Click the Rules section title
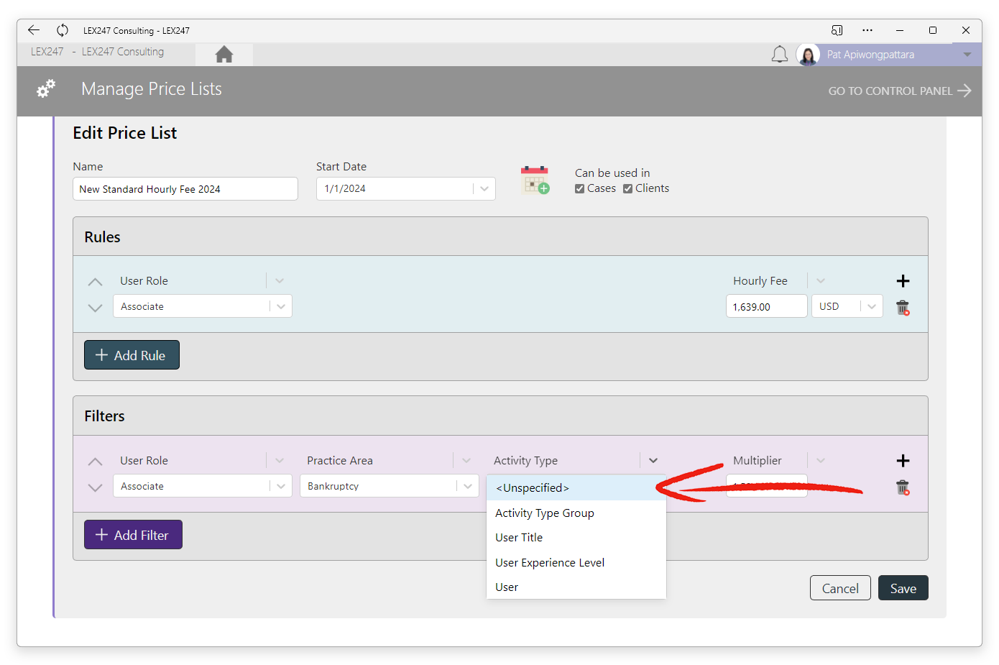999x665 pixels. [x=102, y=237]
